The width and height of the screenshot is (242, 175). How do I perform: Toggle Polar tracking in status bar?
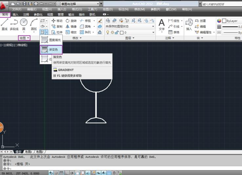click(x=72, y=173)
